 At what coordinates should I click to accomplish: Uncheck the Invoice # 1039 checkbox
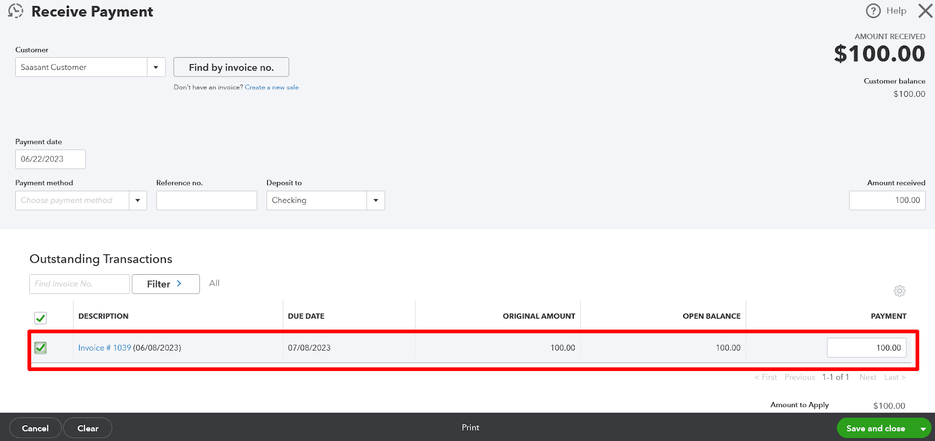tap(40, 348)
